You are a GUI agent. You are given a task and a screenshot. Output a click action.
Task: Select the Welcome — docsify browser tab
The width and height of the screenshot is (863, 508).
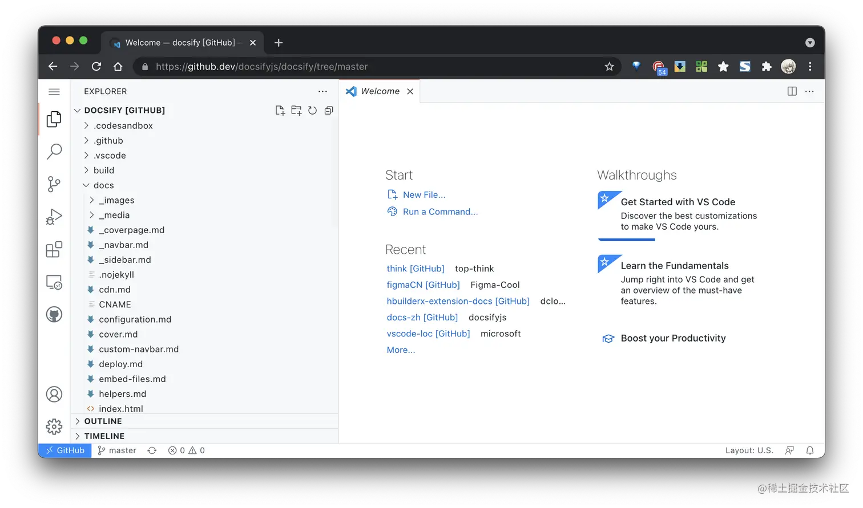[183, 43]
